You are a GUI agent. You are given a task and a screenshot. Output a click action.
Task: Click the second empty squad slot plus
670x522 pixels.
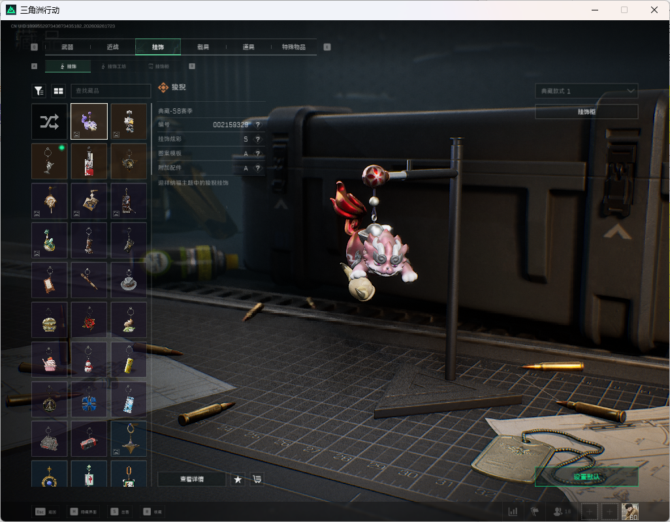610,512
